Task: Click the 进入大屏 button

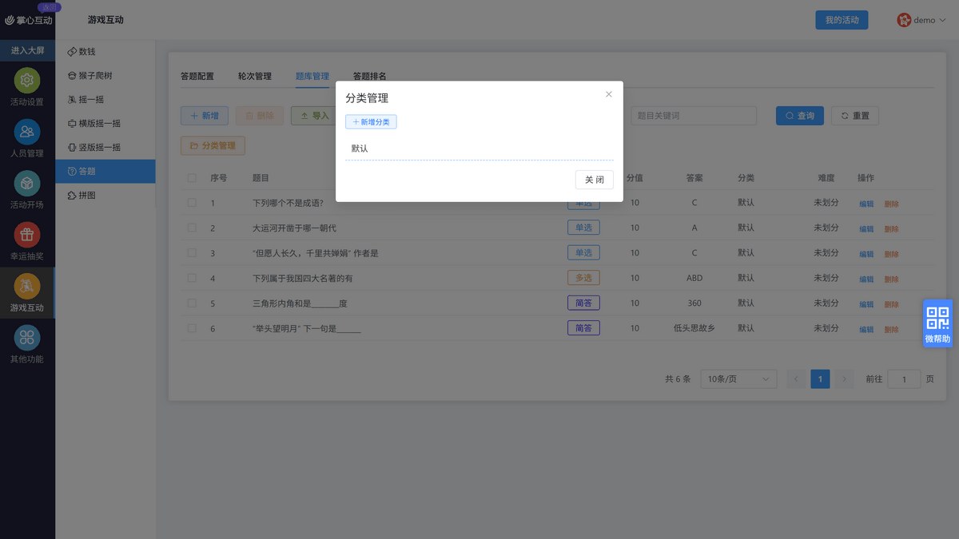Action: 28,50
